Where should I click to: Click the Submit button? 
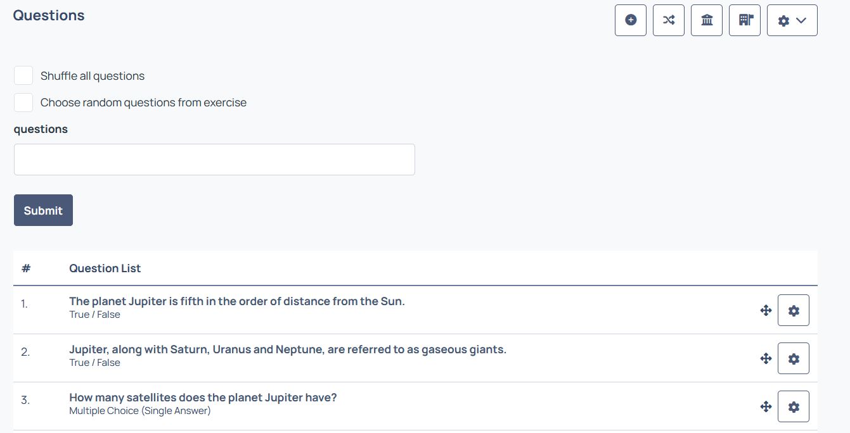pos(43,210)
